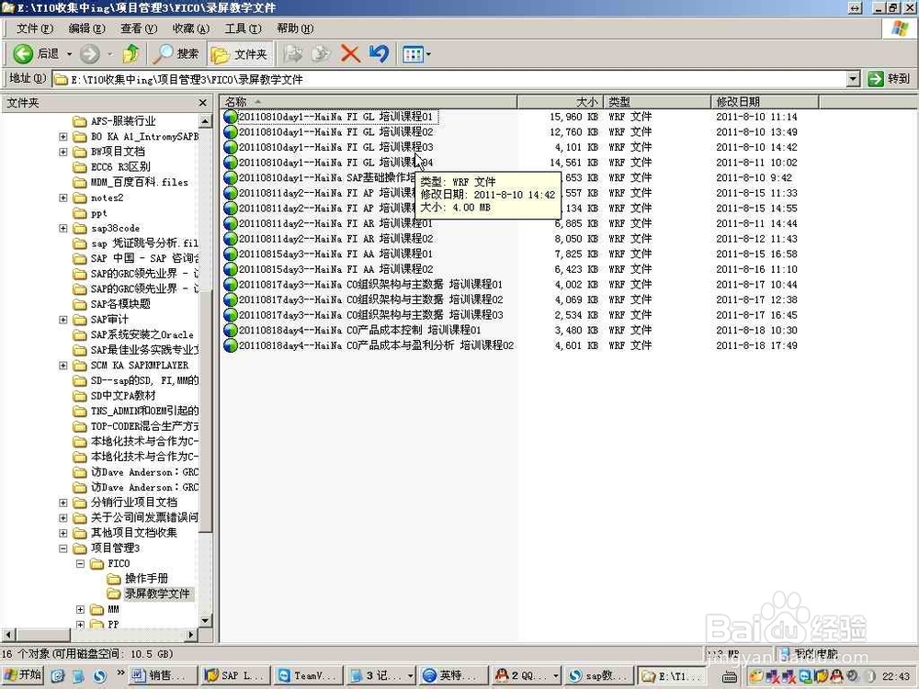Toggle the 文件夹 folders pane button
Image resolution: width=919 pixels, height=689 pixels.
[239, 54]
